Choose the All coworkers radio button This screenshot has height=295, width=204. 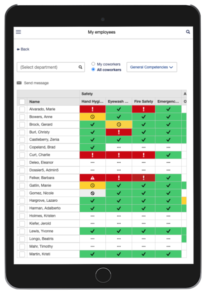pos(93,70)
